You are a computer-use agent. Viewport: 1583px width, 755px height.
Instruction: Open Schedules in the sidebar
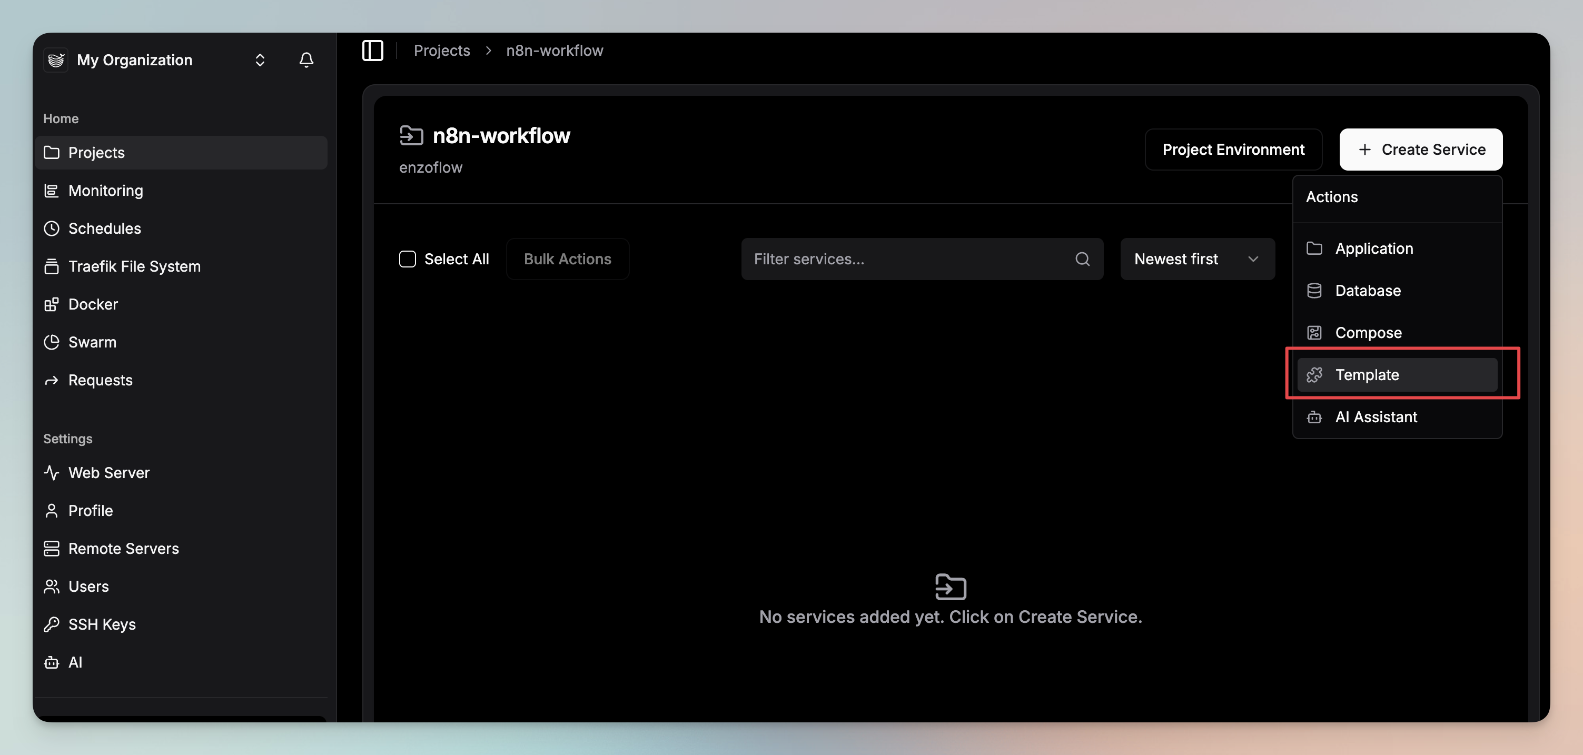pyautogui.click(x=181, y=229)
